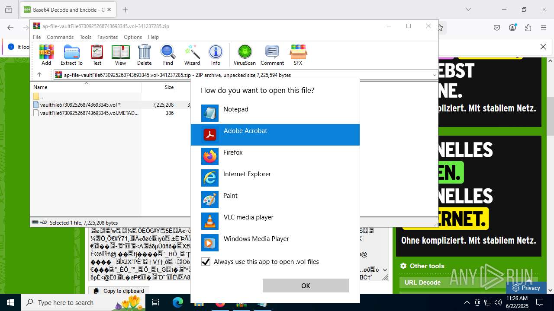
Task: Click the SFX toolbar icon
Action: coord(298,55)
